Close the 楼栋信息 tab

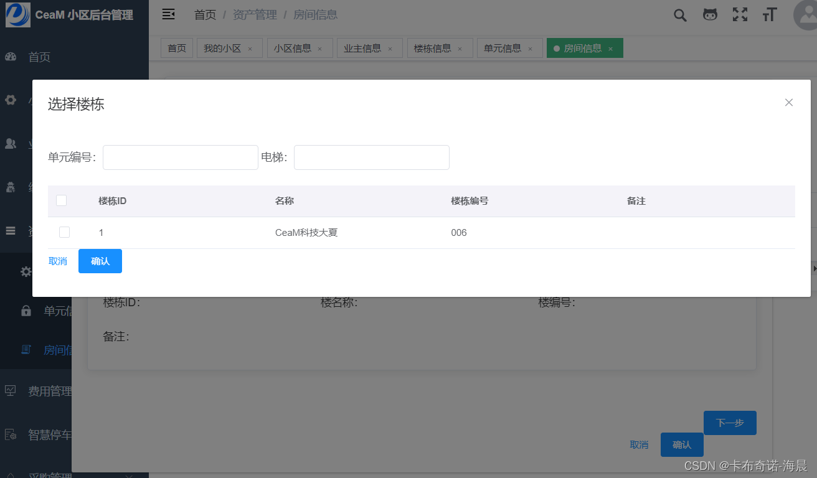(x=460, y=49)
